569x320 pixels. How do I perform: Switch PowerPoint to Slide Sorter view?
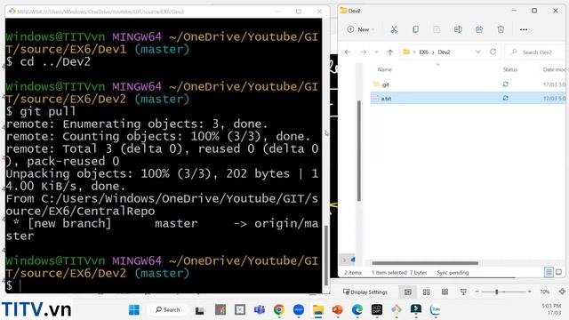coord(427,292)
